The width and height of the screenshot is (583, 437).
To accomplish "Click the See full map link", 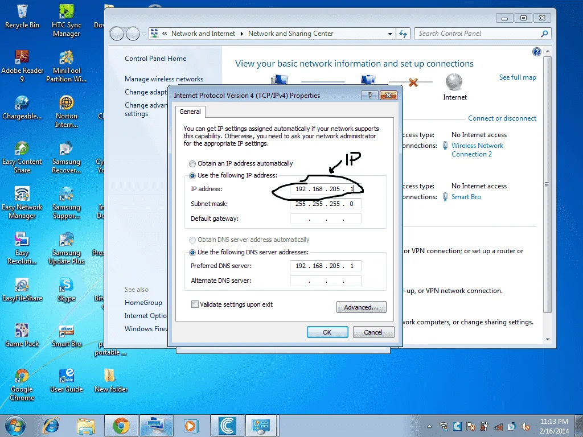I will 518,77.
